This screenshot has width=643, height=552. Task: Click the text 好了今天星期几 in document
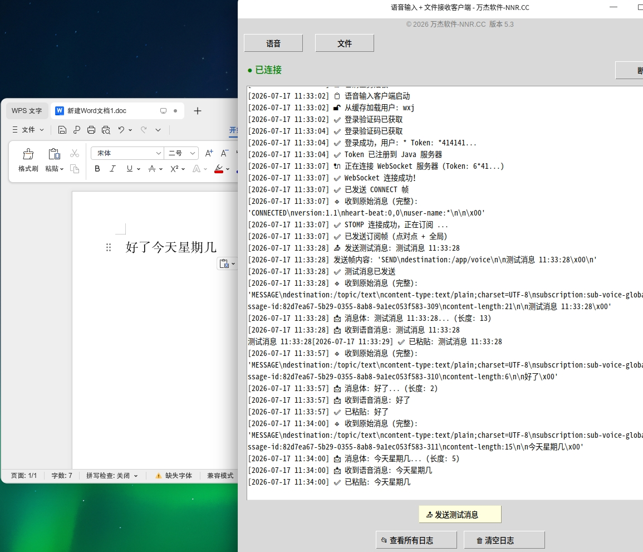(171, 247)
